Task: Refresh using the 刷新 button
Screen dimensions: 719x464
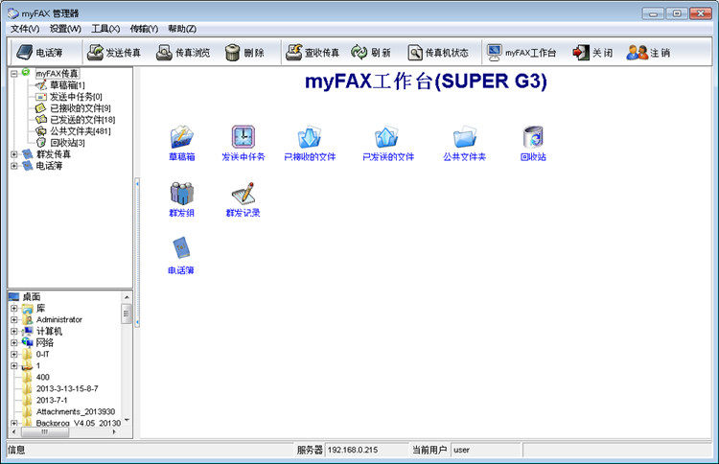Action: [x=371, y=53]
